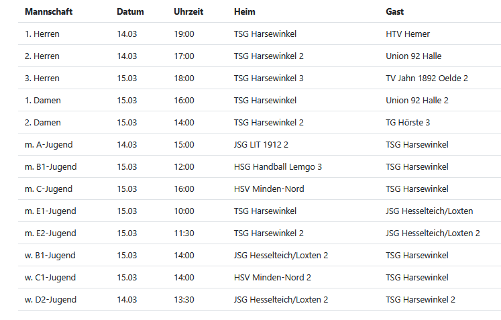This screenshot has height=320, width=501.
Task: Select the w. D2-Jugend team cell
Action: tap(50, 300)
